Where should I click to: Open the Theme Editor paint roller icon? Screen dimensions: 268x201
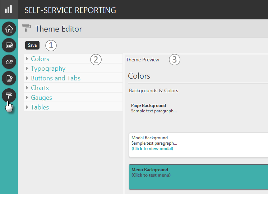[9, 95]
